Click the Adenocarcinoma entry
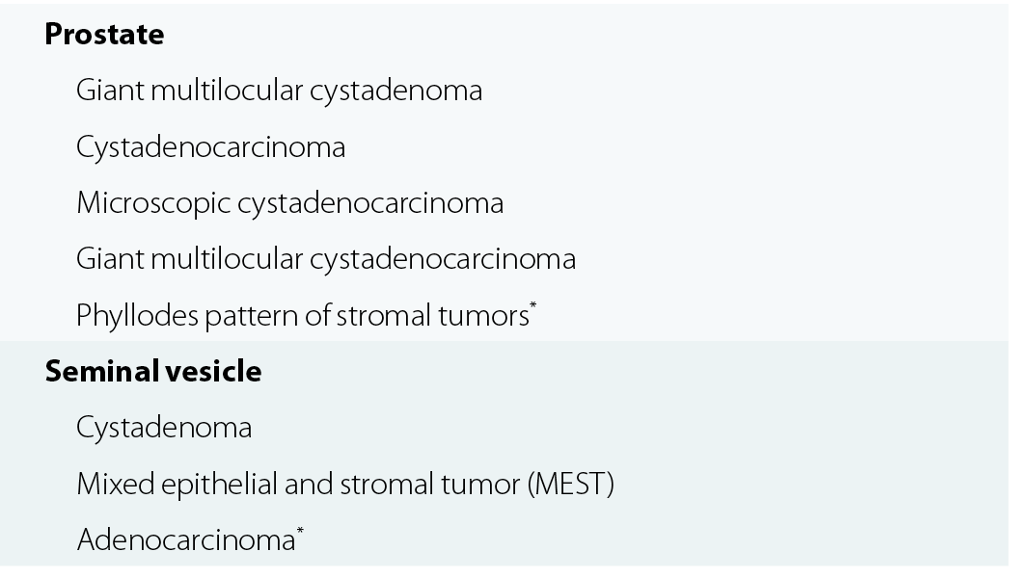This screenshot has width=1009, height=578. (x=186, y=540)
